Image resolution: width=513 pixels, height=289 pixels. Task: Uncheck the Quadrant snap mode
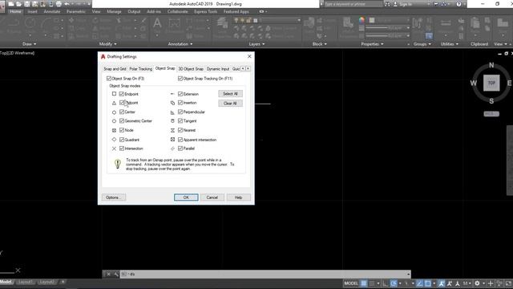(122, 140)
